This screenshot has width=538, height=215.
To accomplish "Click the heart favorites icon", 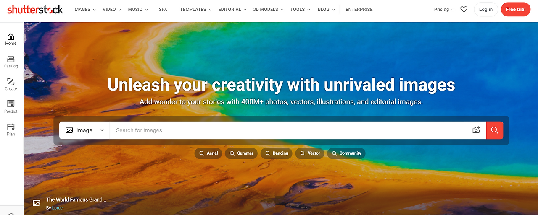I will 464,9.
